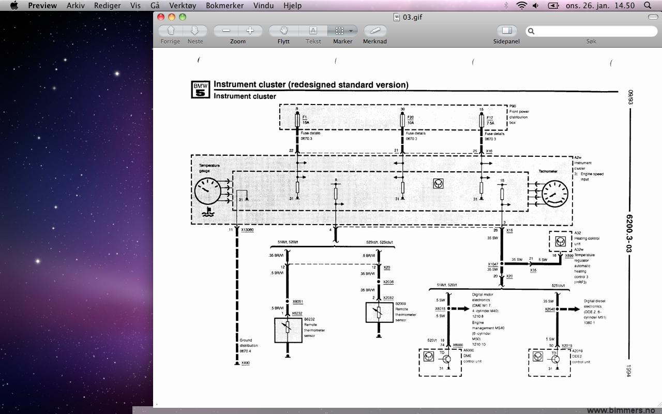
Task: Open the Verktøy menu
Action: (x=183, y=6)
